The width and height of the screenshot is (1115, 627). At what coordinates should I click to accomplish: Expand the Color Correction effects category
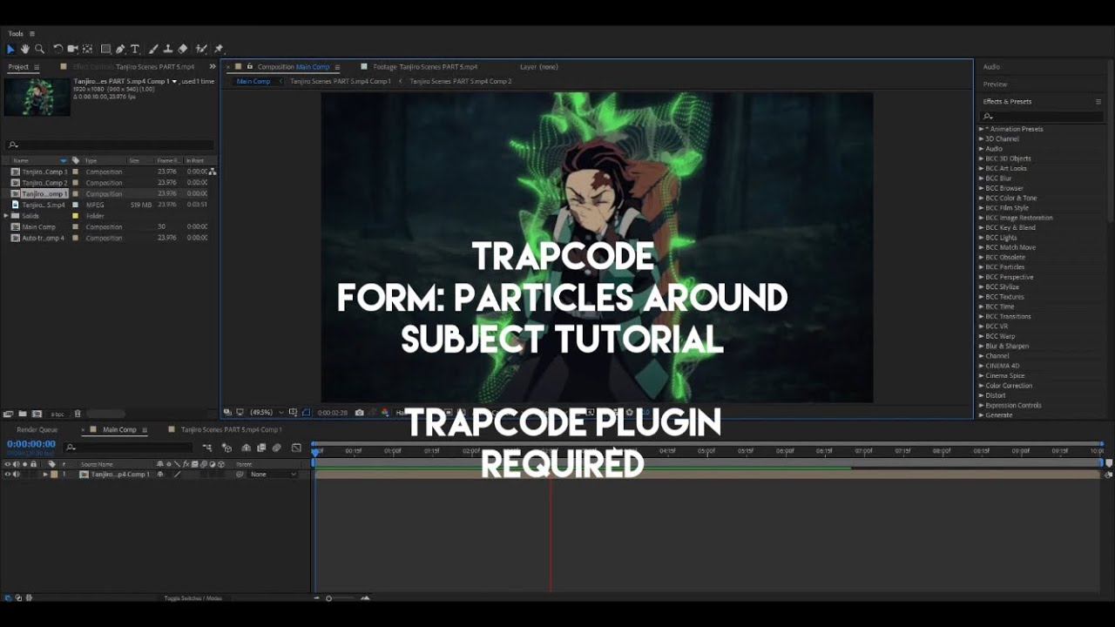click(x=981, y=386)
